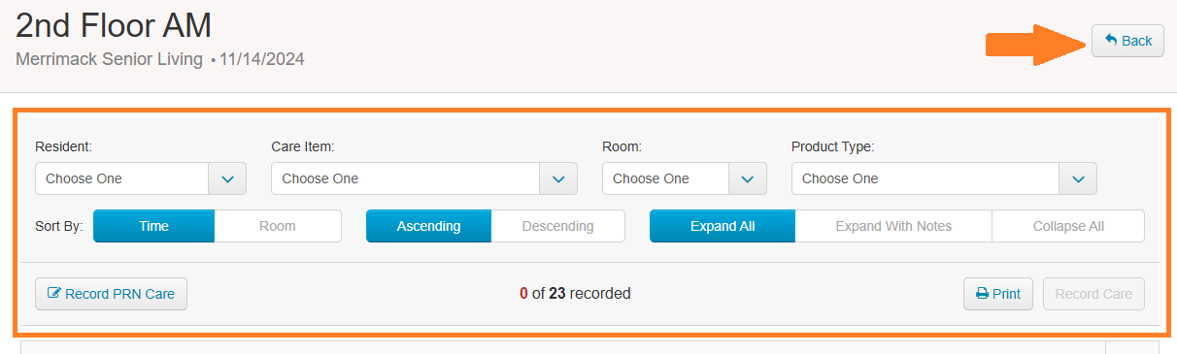Click the Record Care button

[x=1093, y=294]
